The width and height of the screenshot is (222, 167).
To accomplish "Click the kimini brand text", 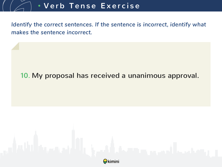I will (113, 161).
